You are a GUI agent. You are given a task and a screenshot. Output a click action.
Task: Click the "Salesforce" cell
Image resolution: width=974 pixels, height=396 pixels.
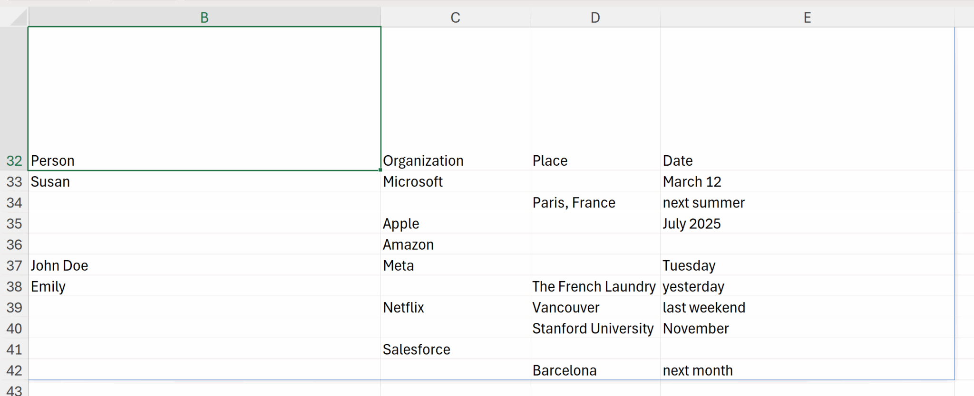click(x=455, y=349)
